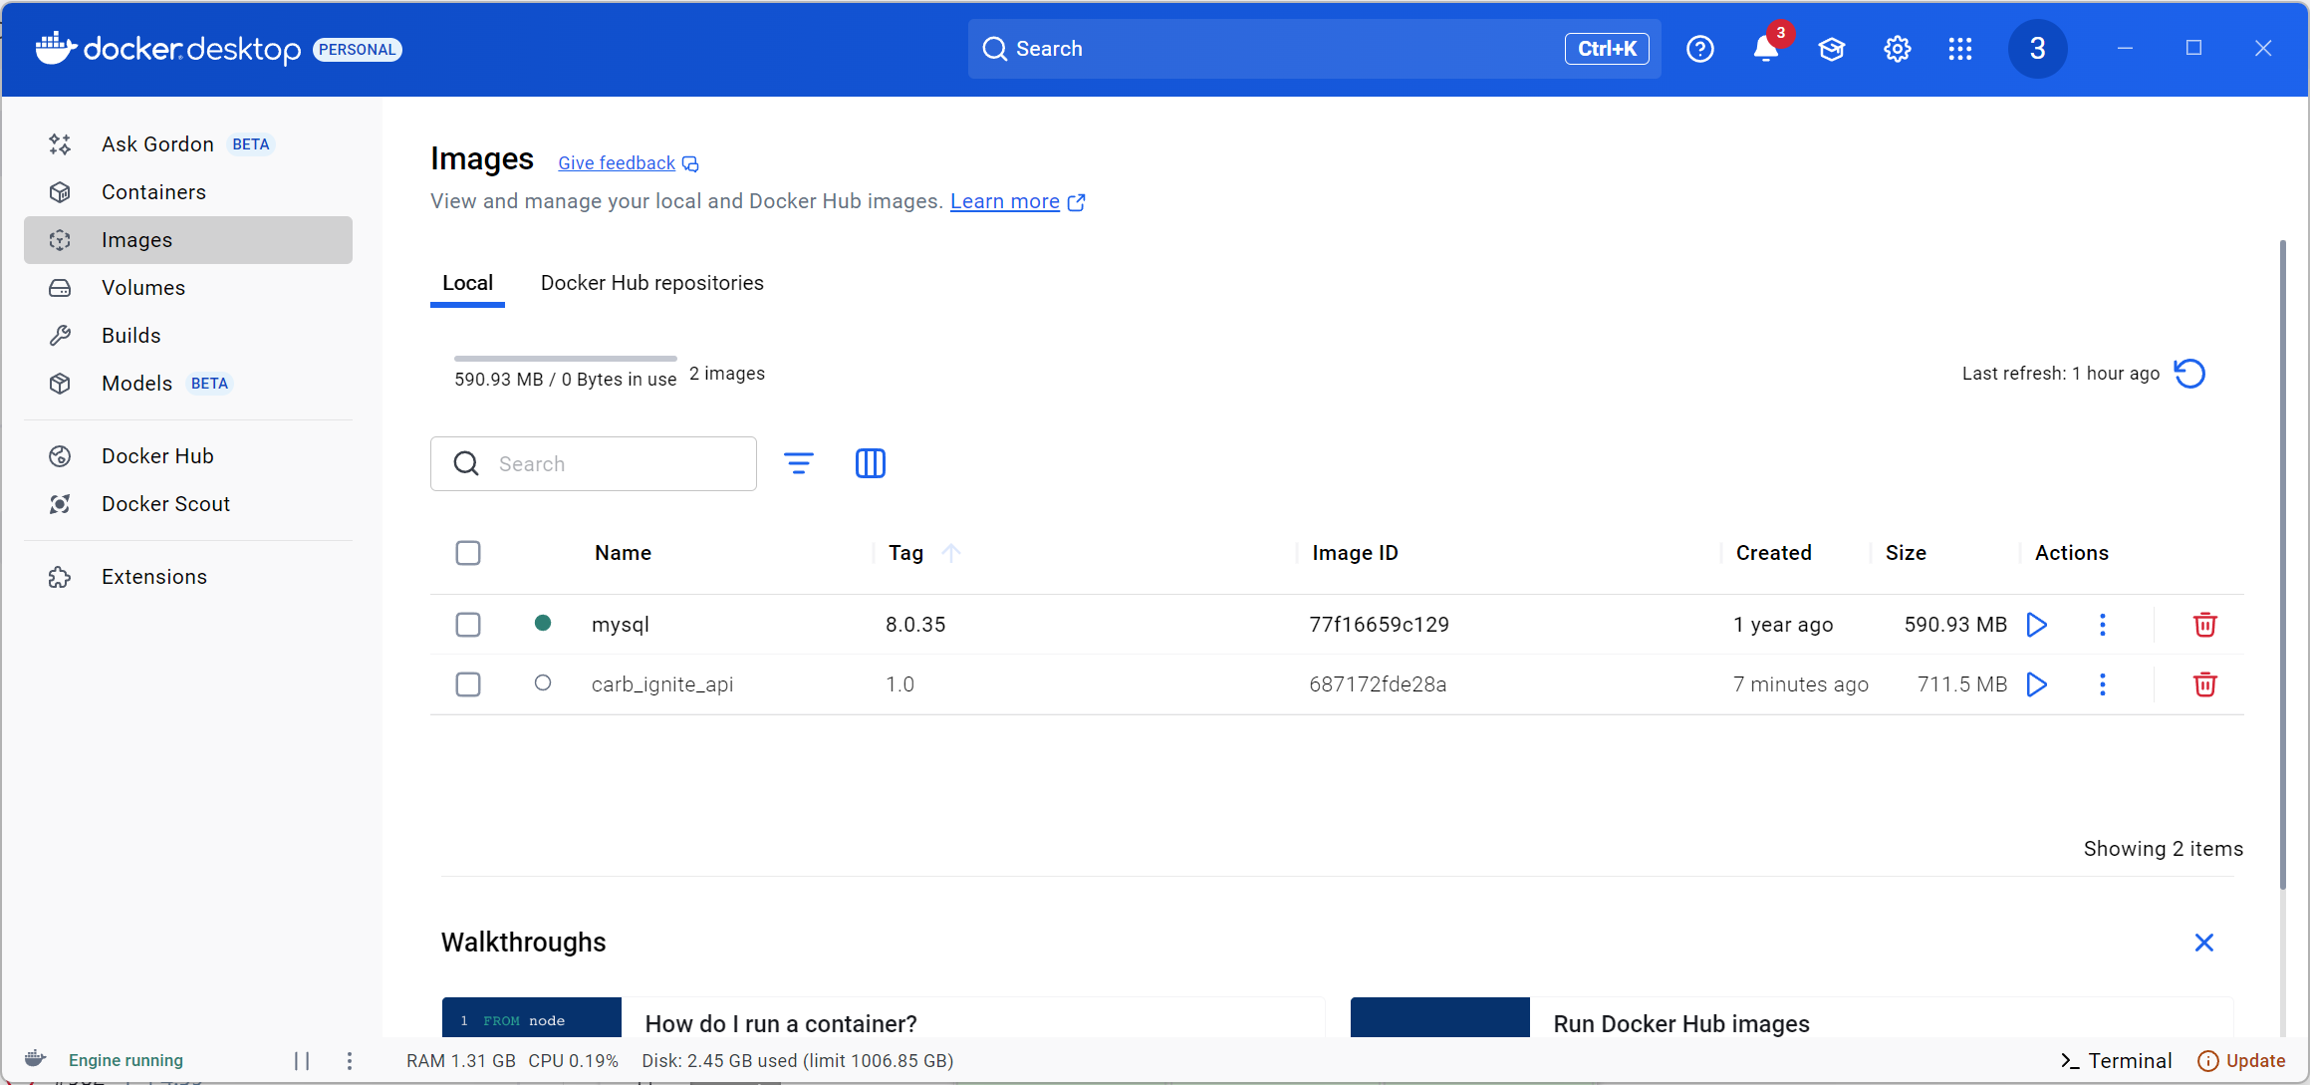Run the mysql image

tap(2037, 625)
